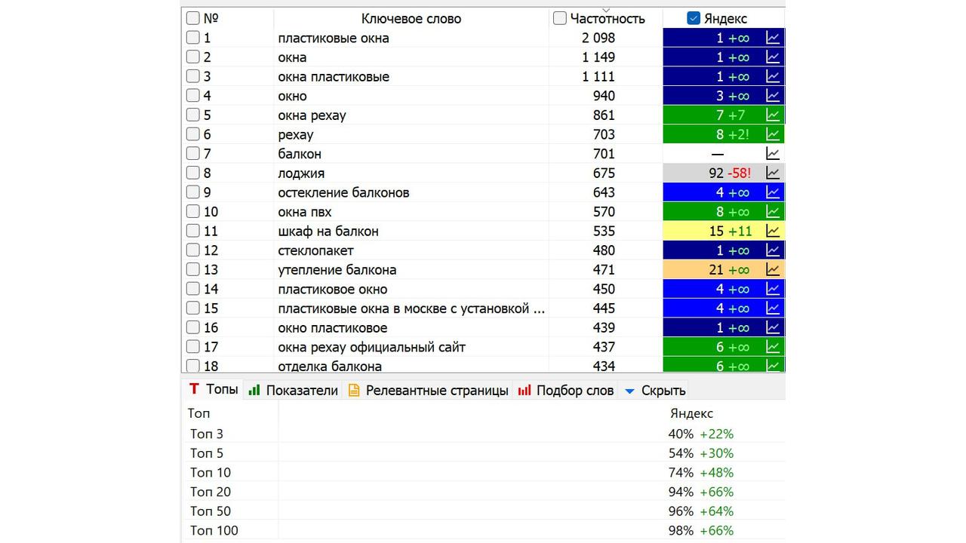The width and height of the screenshot is (966, 543).
Task: Sort by the Ключевое слово column header
Action: click(411, 19)
